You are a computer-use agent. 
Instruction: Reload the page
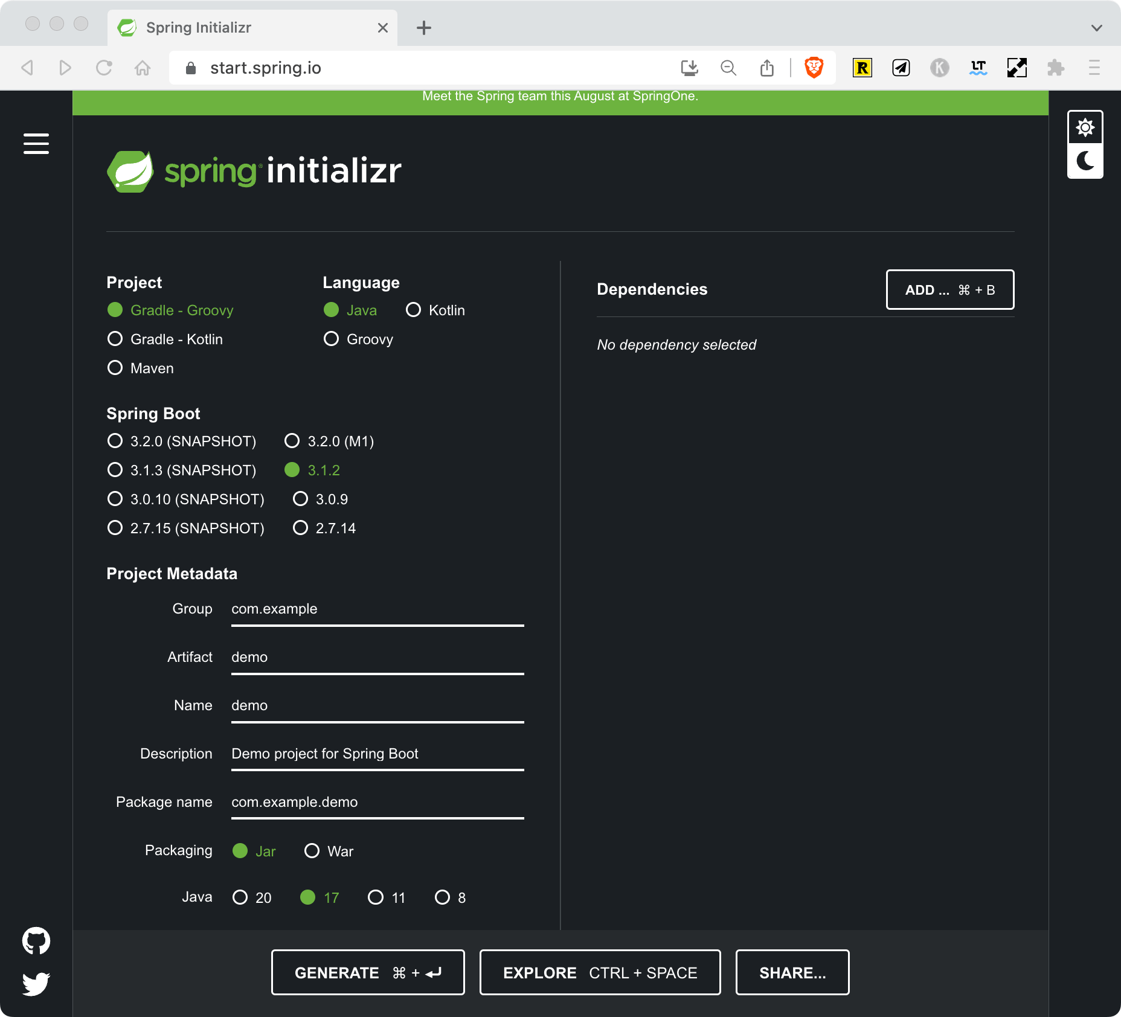tap(104, 68)
